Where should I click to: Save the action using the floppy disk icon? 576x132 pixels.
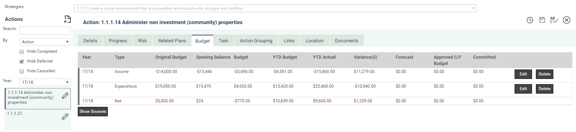[x=542, y=20]
